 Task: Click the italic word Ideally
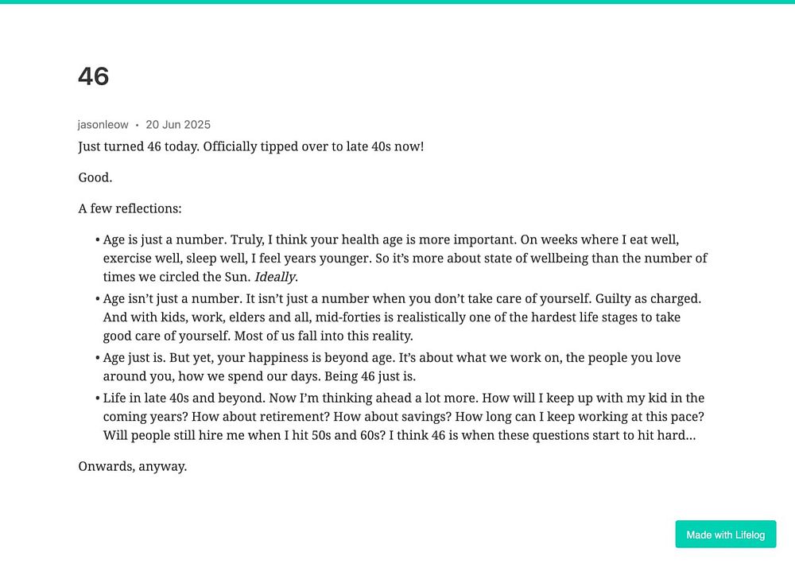275,277
